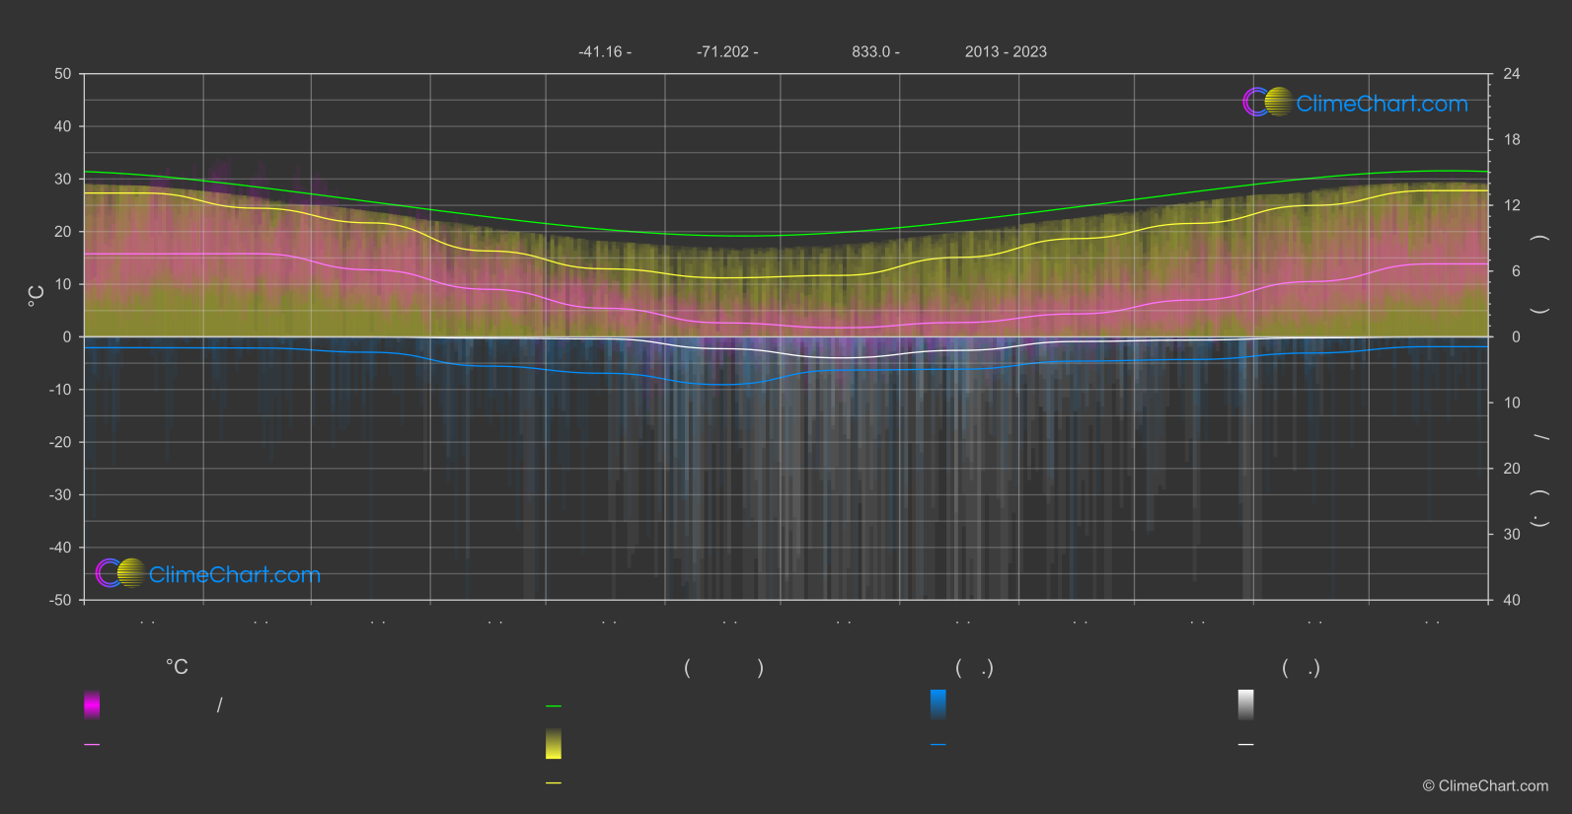The height and width of the screenshot is (814, 1572).
Task: Click the °C legend heading
Action: coord(177,668)
